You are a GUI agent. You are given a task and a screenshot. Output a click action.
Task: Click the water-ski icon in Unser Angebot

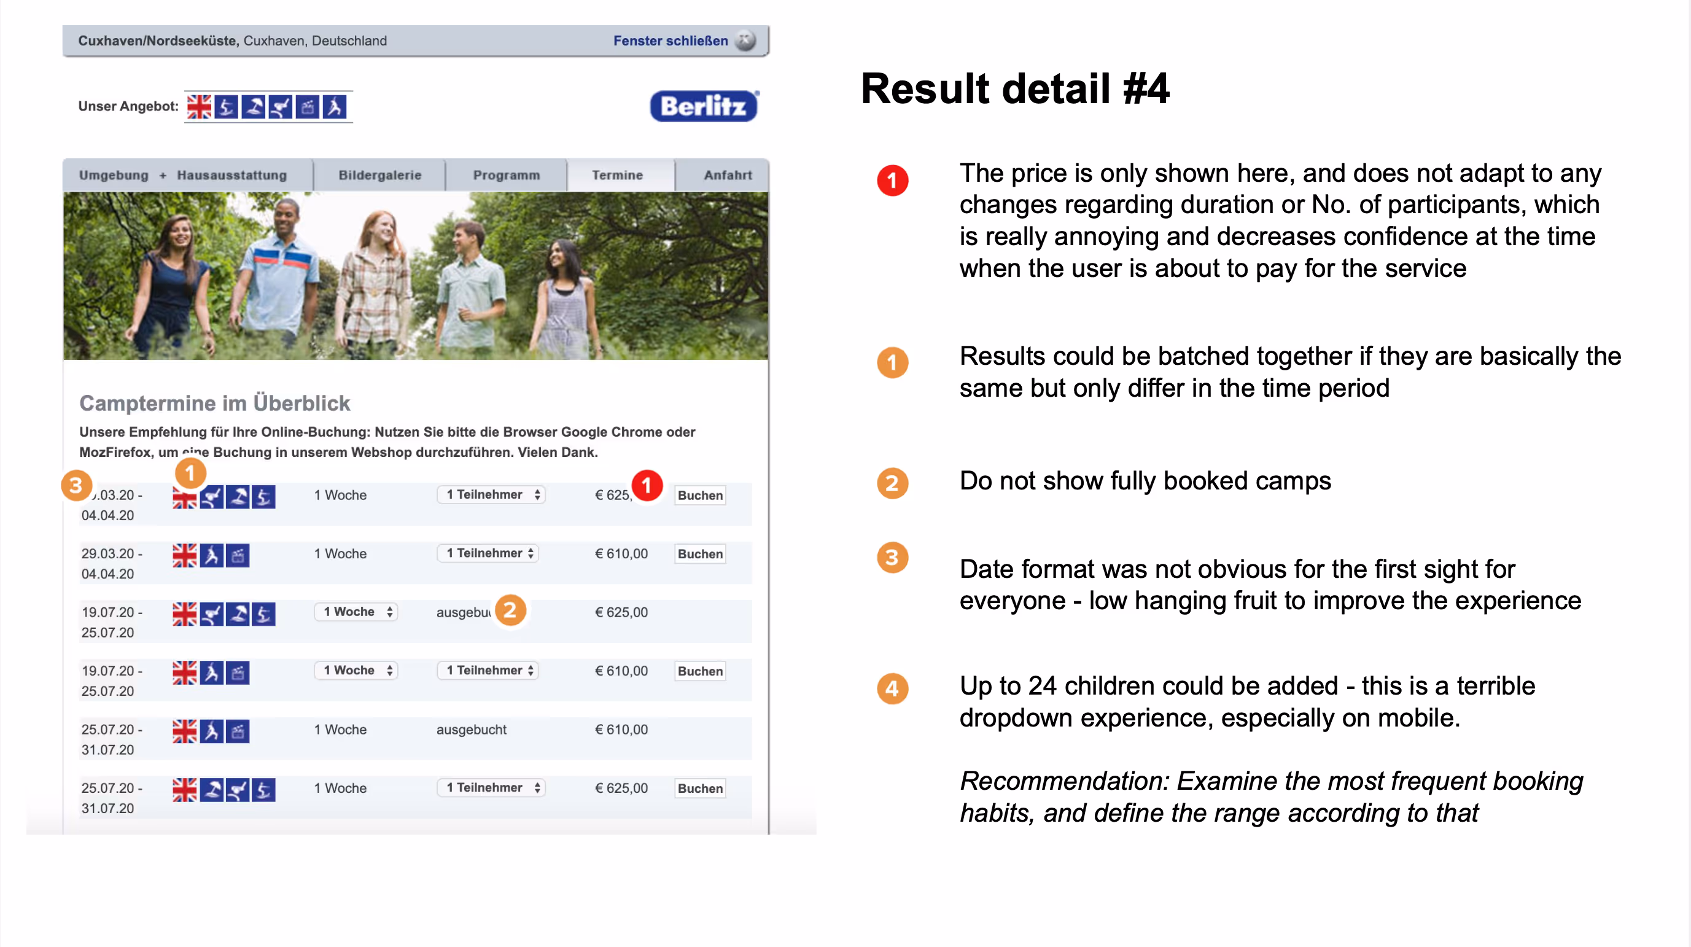(x=226, y=106)
